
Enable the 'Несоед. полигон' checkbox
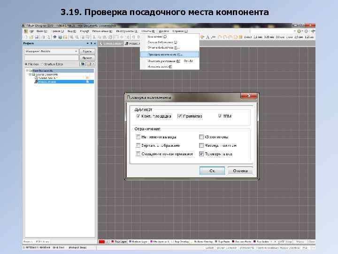[201, 145]
